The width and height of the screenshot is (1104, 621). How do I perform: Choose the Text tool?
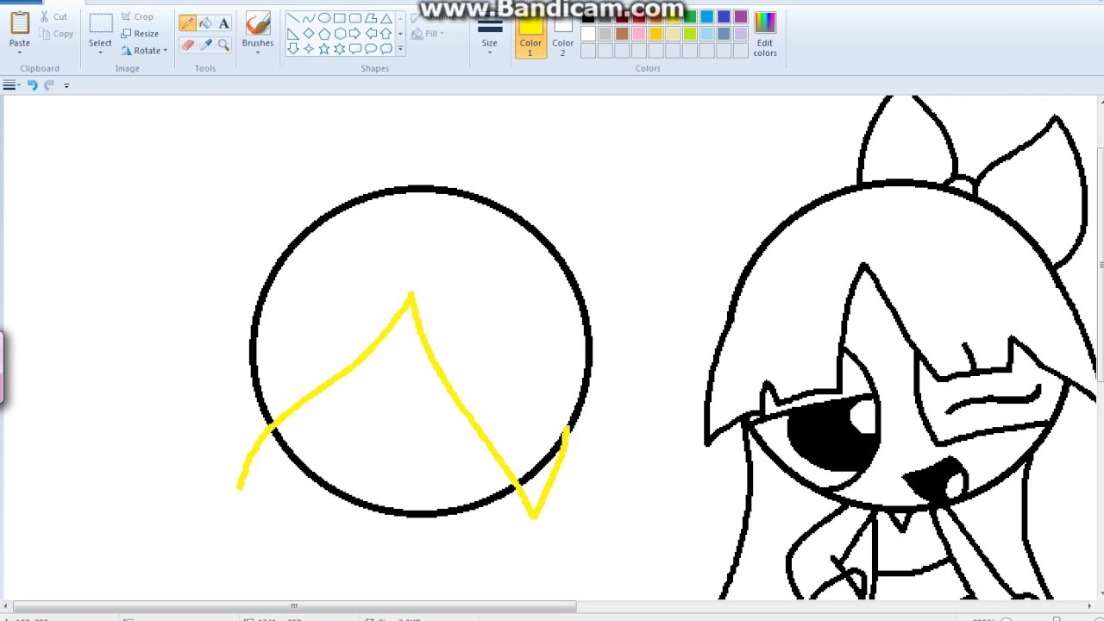pyautogui.click(x=223, y=23)
